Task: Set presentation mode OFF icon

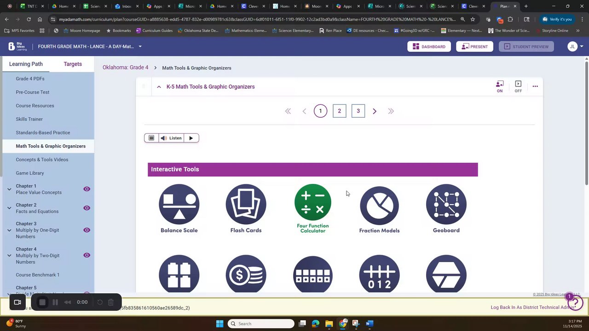Action: coord(518,86)
